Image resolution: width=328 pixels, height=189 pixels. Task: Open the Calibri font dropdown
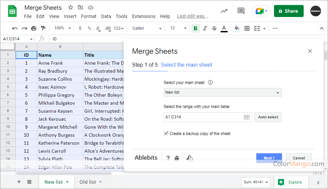(147, 28)
